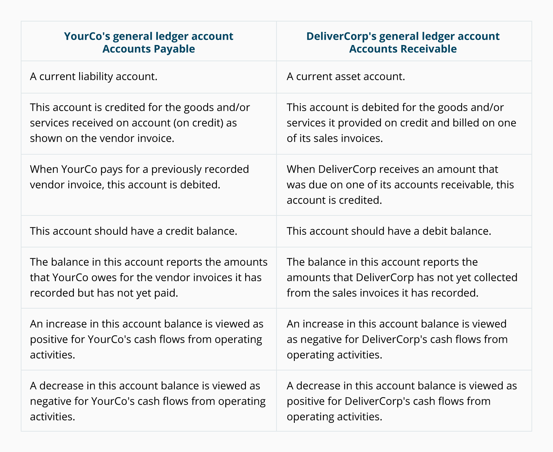Select the cell about amounts YourCo owes
The width and height of the screenshot is (553, 452).
(x=148, y=277)
